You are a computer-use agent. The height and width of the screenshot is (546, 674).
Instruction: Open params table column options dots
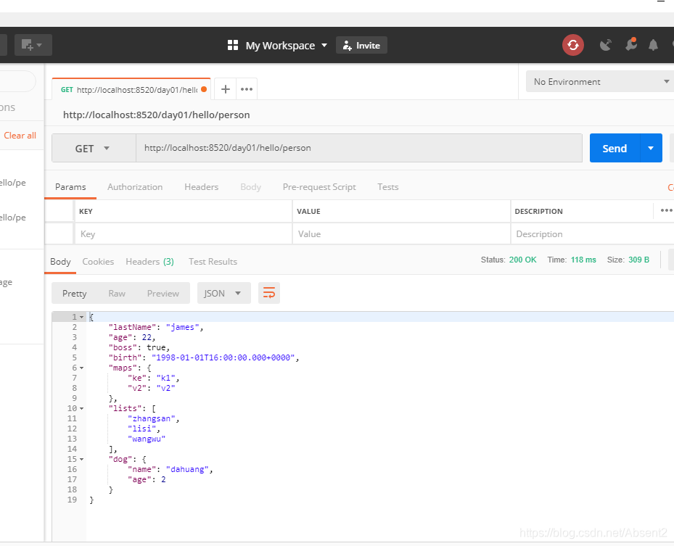666,210
